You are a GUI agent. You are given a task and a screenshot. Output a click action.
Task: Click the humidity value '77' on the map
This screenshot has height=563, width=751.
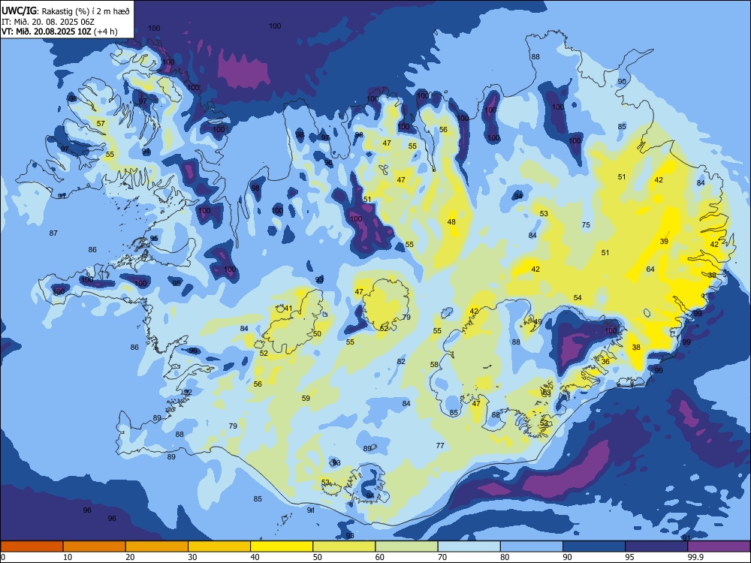[x=440, y=446]
